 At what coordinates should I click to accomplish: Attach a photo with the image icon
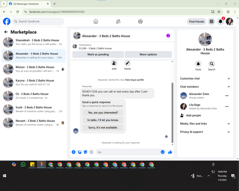pos(79,152)
